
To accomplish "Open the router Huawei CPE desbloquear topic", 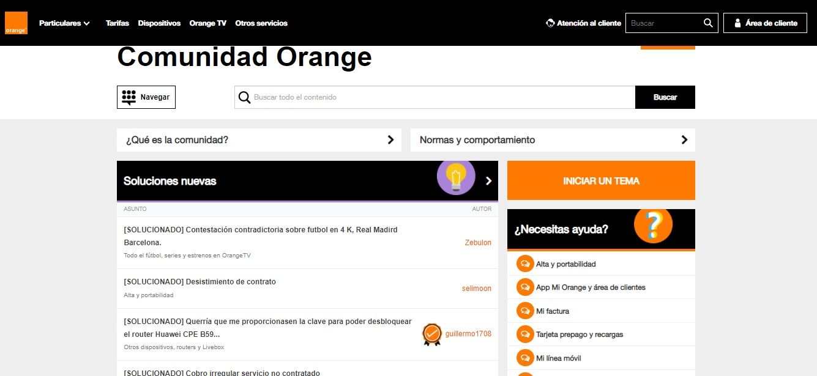I will point(267,328).
